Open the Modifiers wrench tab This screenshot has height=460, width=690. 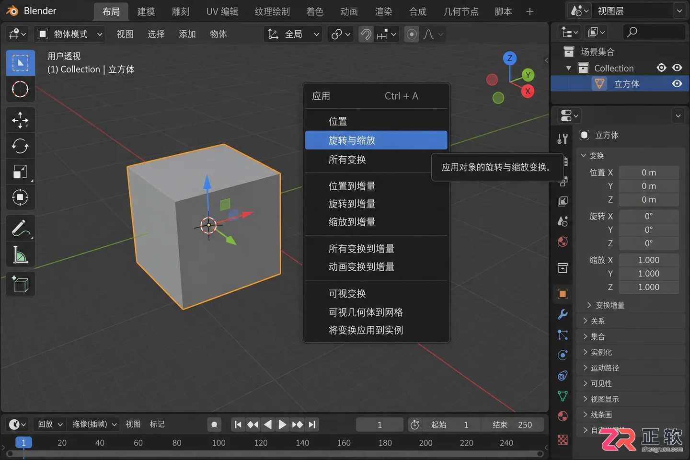(x=563, y=314)
